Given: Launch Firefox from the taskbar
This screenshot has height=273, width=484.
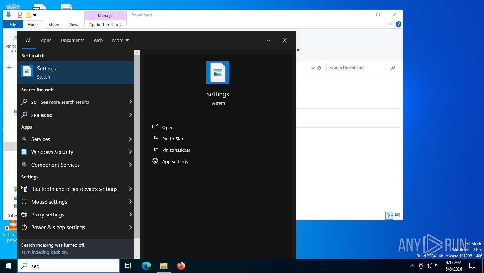Looking at the screenshot, I should click(x=181, y=266).
